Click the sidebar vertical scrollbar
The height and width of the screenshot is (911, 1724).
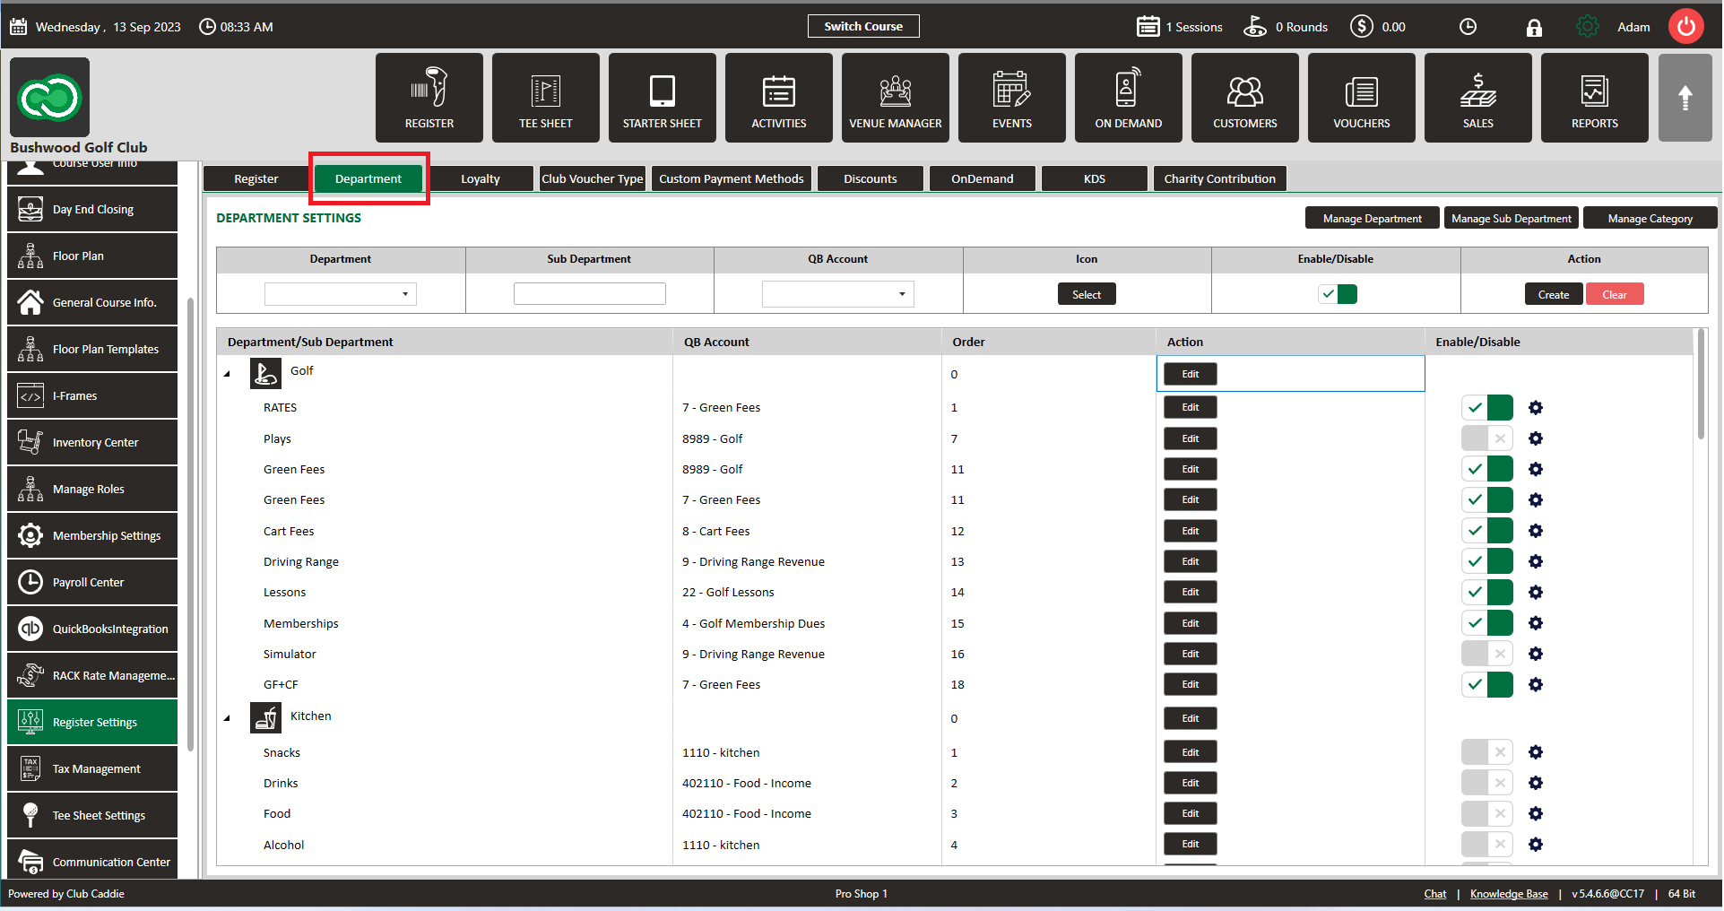tap(190, 525)
